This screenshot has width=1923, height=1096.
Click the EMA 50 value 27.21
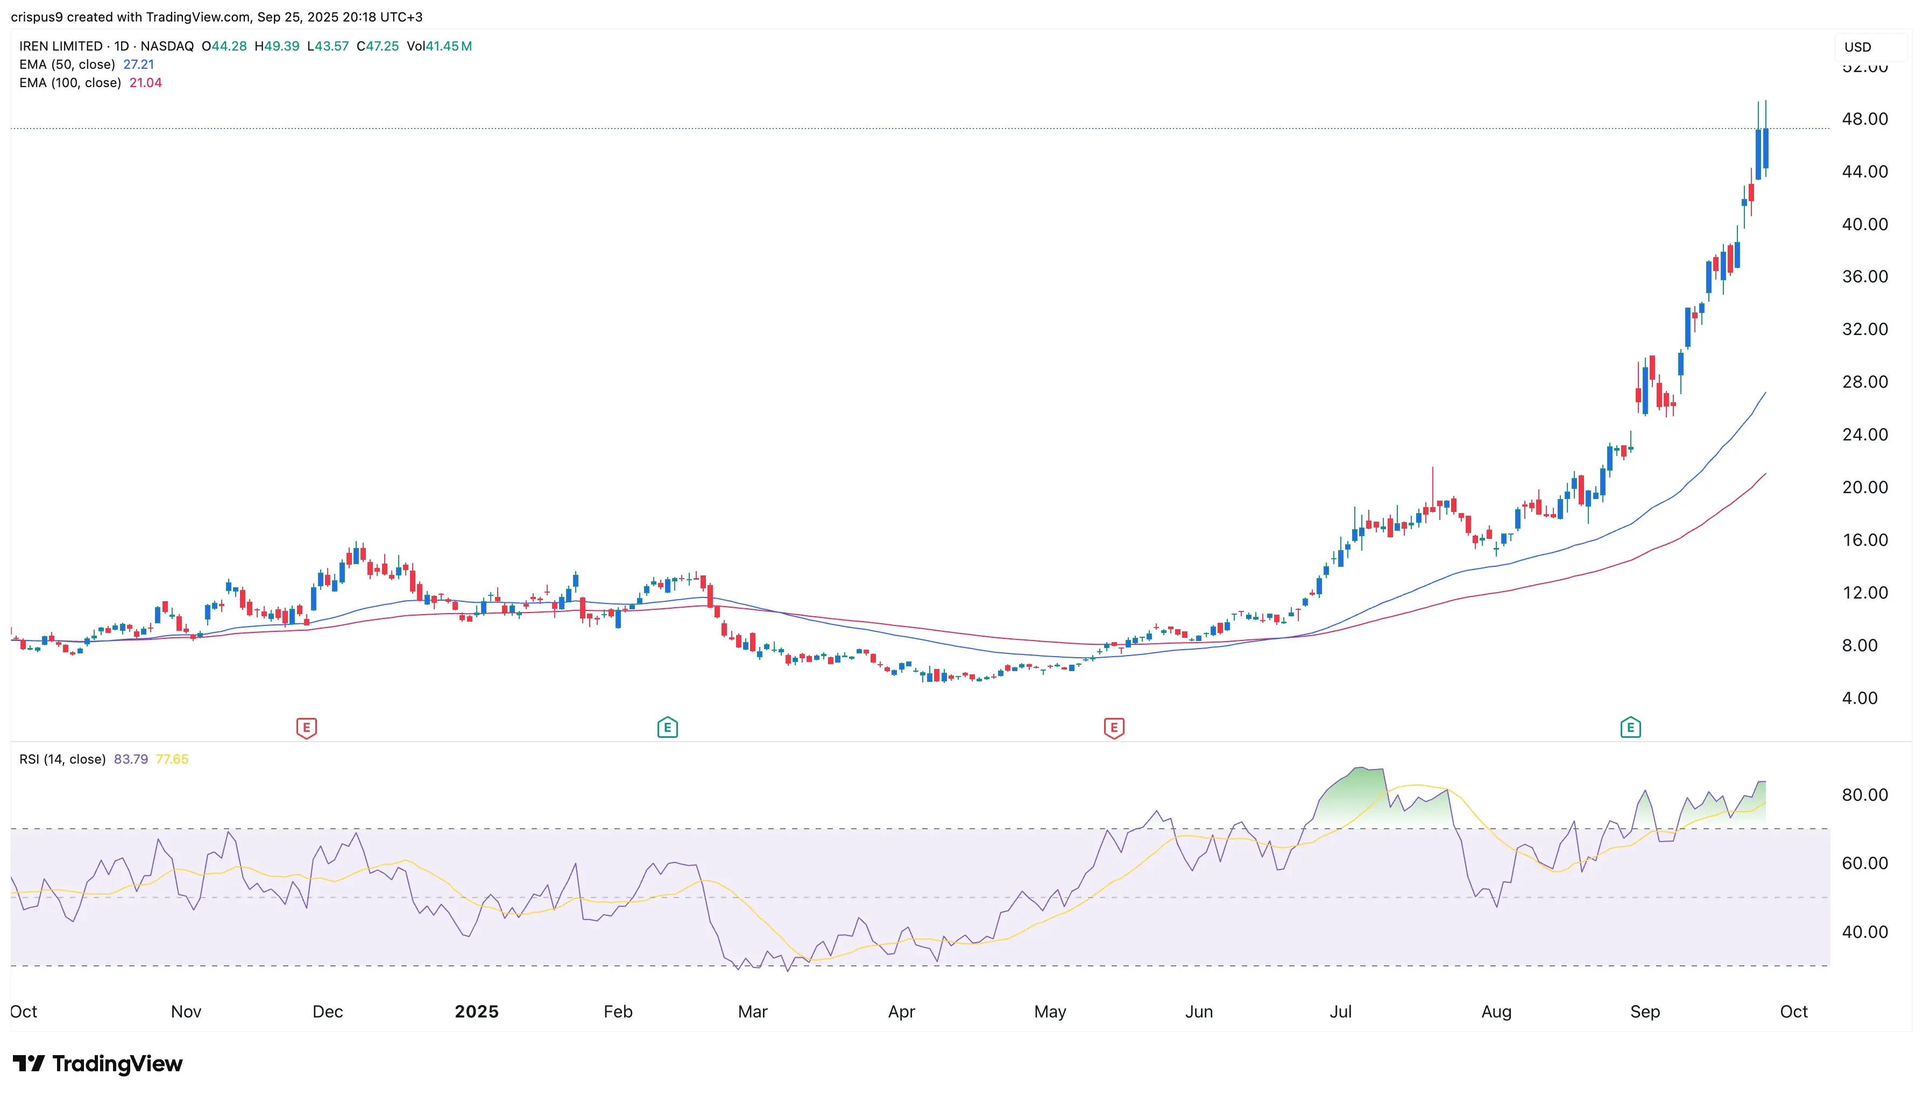pyautogui.click(x=138, y=65)
